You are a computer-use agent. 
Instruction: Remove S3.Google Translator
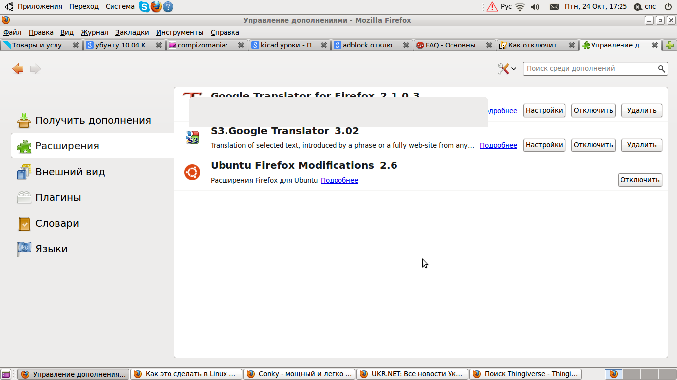[642, 145]
